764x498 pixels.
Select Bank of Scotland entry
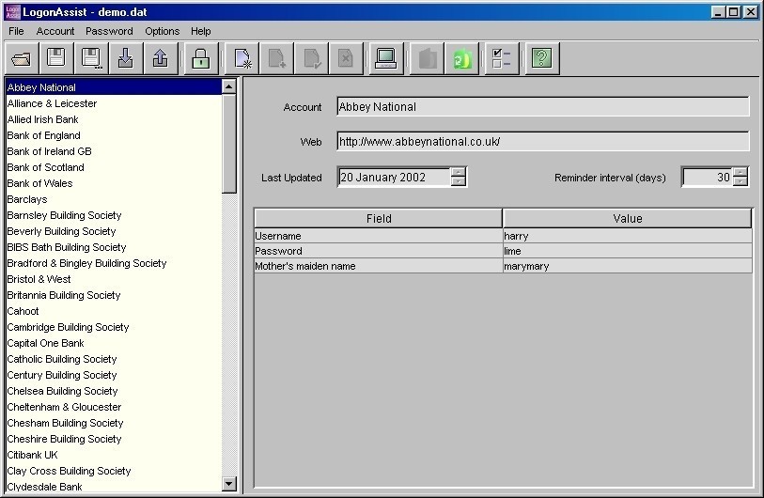click(114, 167)
